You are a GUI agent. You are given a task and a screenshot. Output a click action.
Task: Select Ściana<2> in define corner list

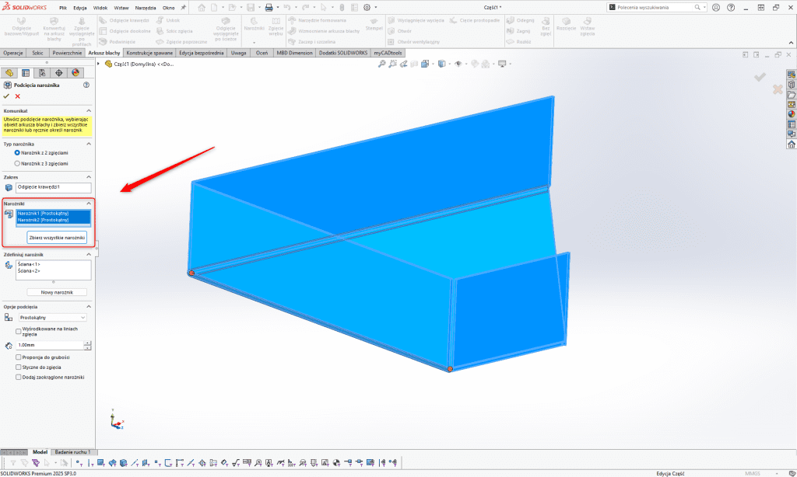pos(29,270)
